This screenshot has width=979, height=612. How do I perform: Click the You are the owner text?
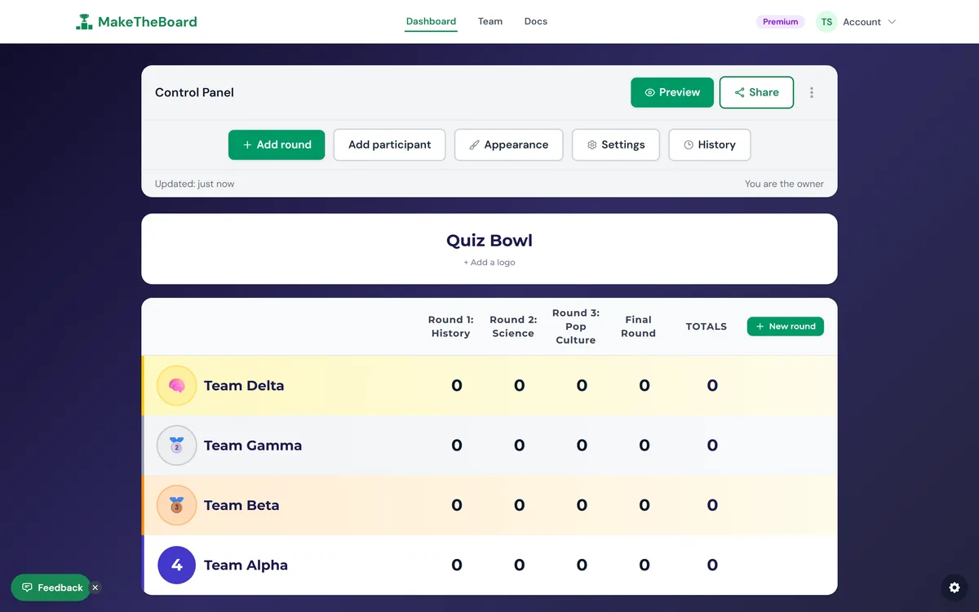784,184
